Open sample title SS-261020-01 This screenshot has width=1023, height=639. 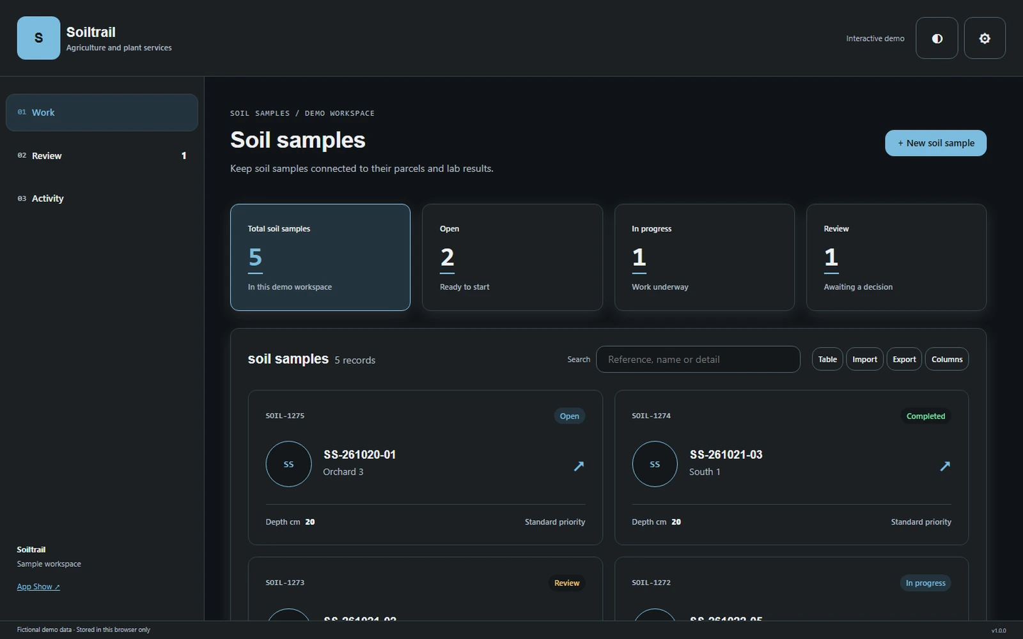coord(359,454)
